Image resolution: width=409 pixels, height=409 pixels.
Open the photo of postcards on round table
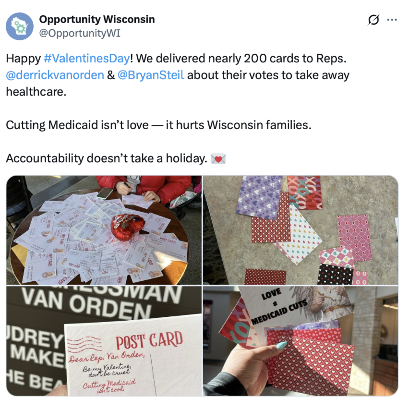click(104, 230)
